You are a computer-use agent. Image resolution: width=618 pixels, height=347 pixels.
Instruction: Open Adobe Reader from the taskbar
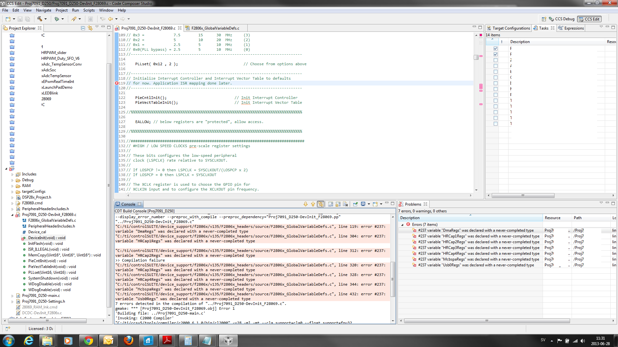167,341
